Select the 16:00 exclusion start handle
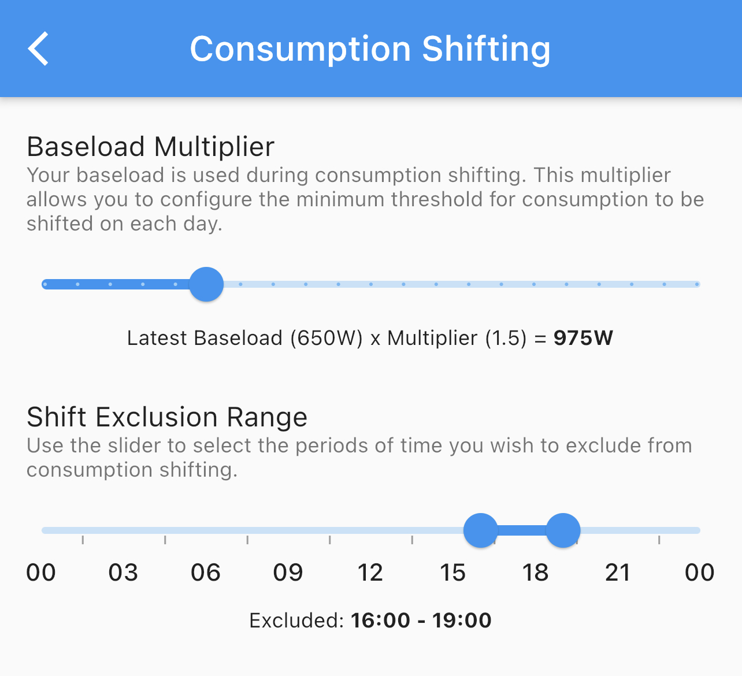742x676 pixels. pyautogui.click(x=481, y=530)
